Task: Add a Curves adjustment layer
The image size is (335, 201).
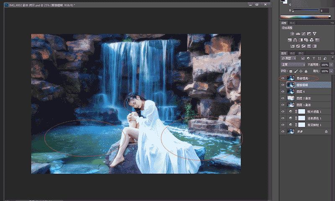Action: (x=304, y=33)
